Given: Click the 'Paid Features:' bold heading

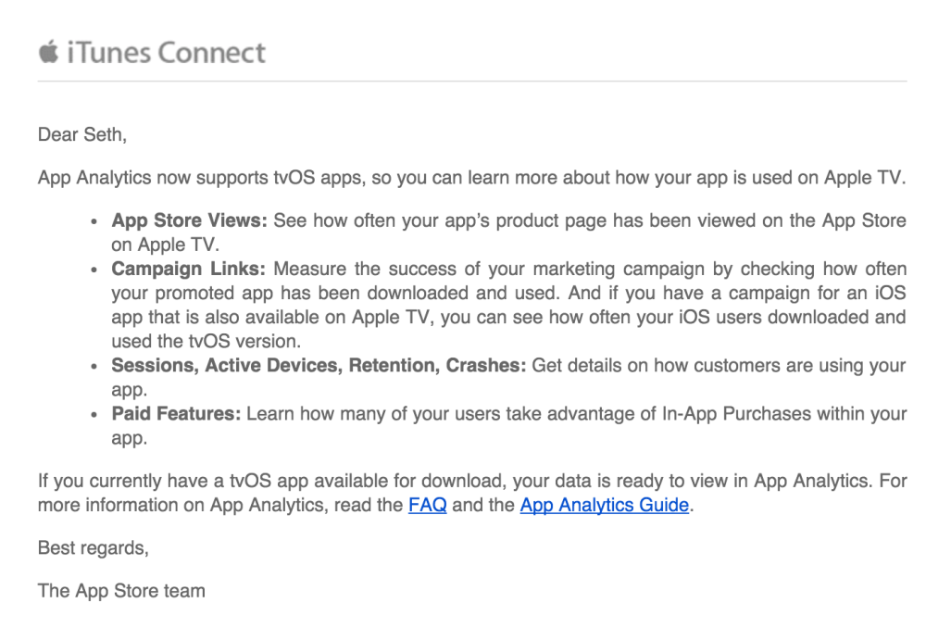Looking at the screenshot, I should coord(178,414).
